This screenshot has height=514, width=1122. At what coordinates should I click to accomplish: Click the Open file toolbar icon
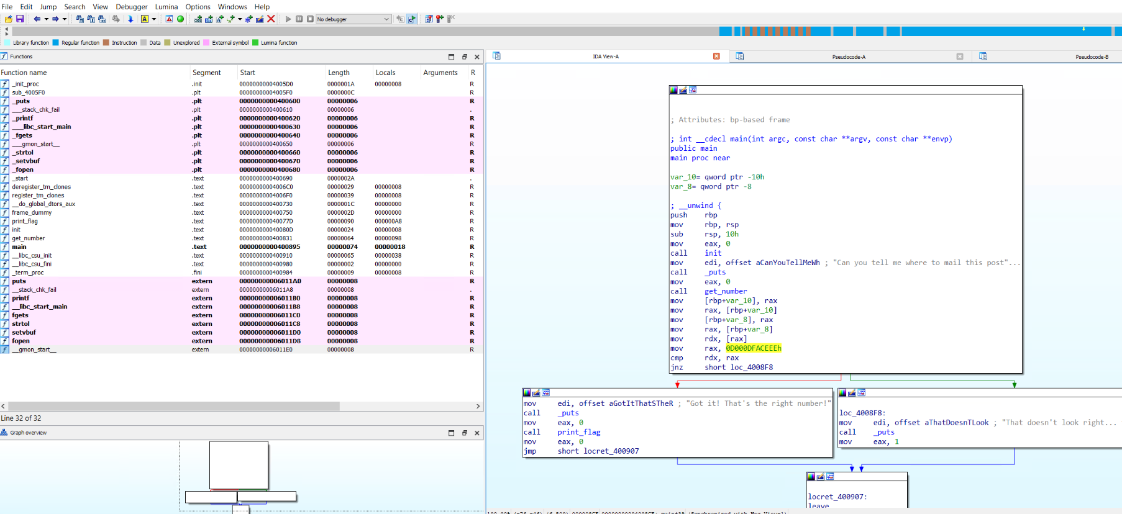[x=9, y=19]
